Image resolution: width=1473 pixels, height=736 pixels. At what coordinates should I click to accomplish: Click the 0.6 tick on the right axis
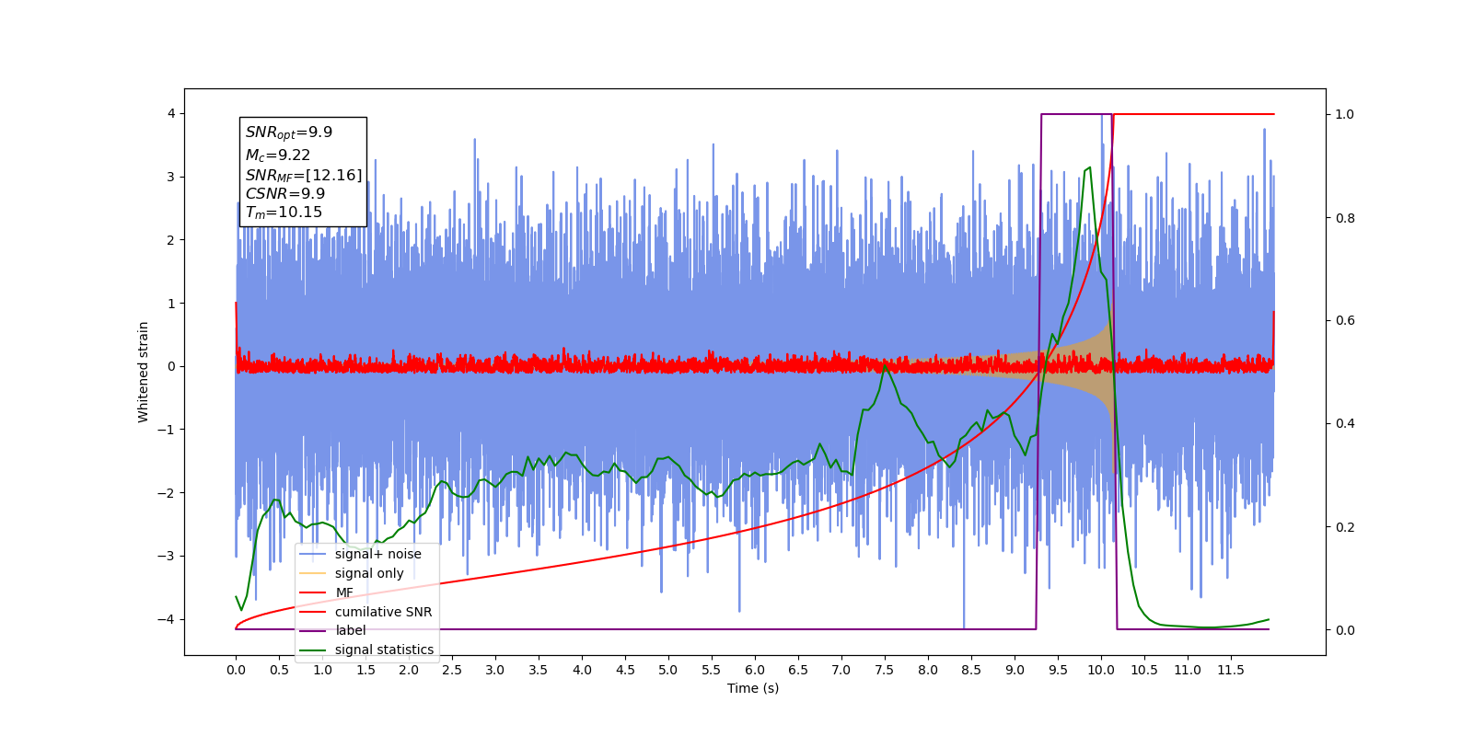tap(1345, 321)
